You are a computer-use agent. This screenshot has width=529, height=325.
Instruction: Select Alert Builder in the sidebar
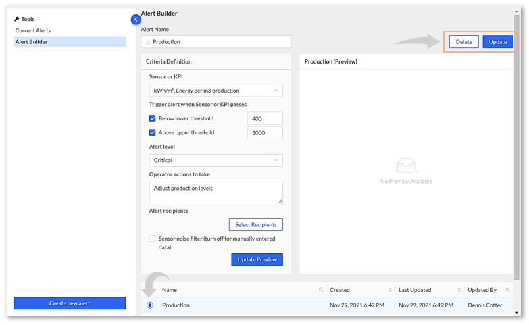pos(32,42)
